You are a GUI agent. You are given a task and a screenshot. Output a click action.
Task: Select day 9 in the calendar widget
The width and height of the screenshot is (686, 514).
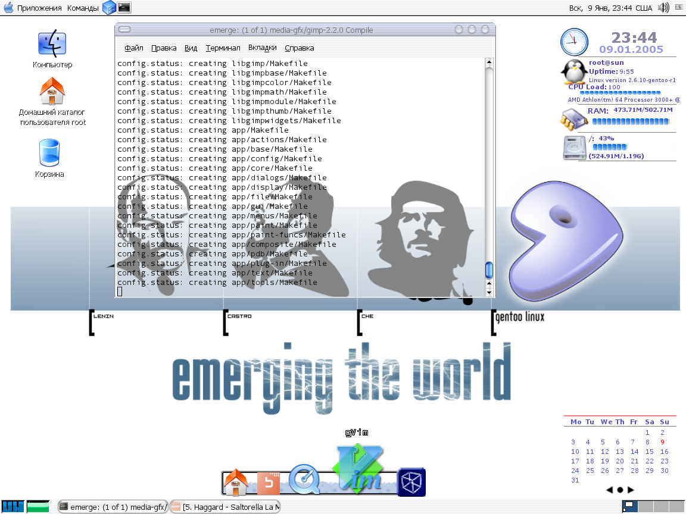point(662,443)
